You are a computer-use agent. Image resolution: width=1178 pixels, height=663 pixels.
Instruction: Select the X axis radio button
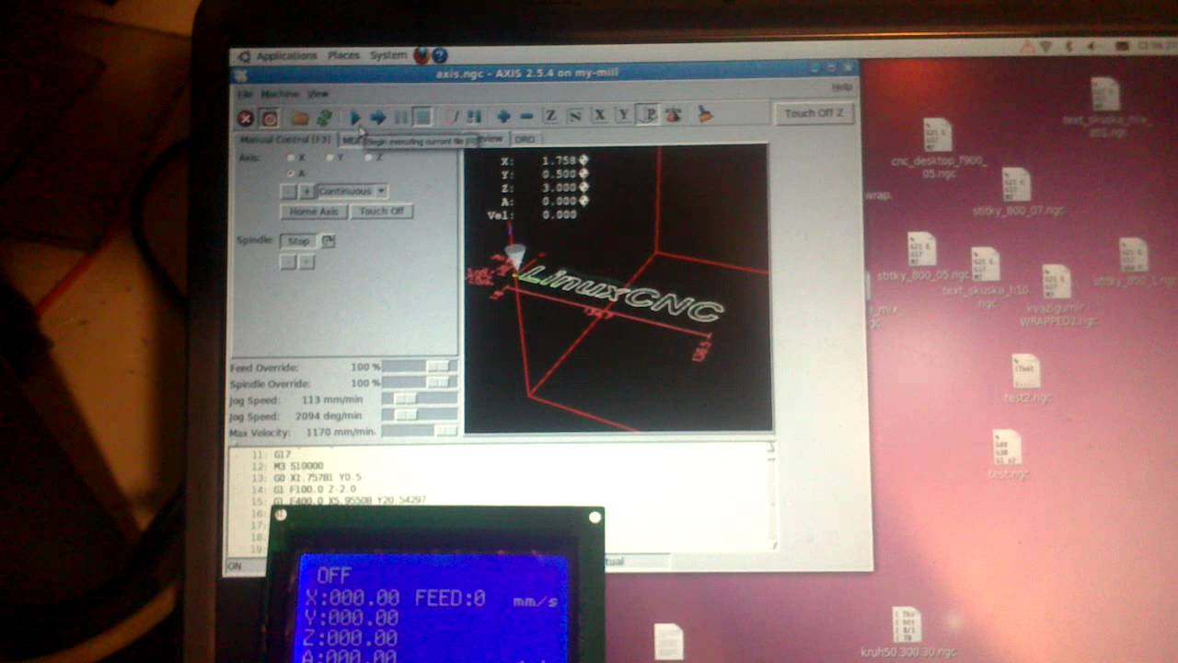click(291, 158)
